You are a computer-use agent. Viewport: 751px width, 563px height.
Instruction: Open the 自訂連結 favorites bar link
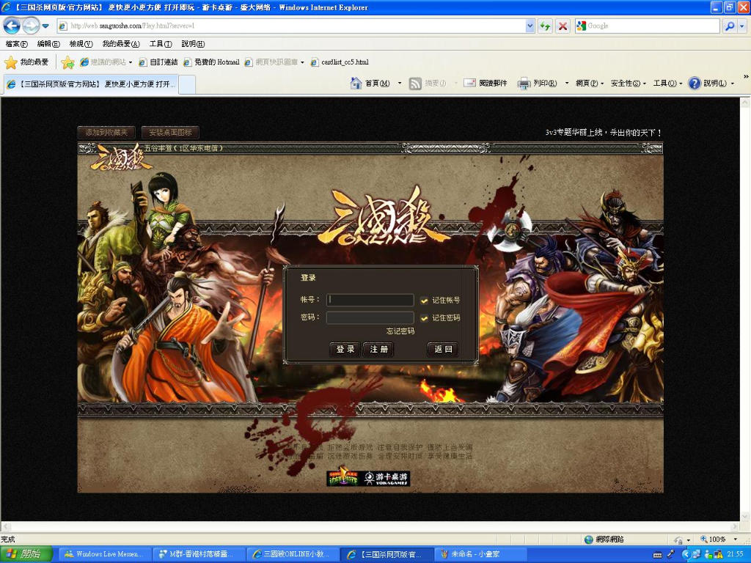point(158,62)
